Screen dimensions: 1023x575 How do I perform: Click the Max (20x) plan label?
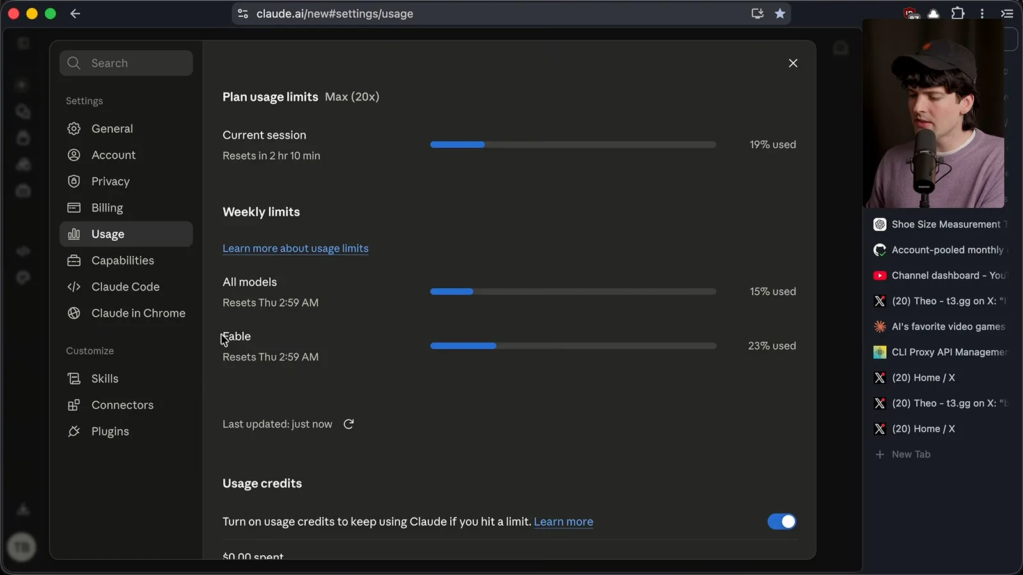coord(352,96)
